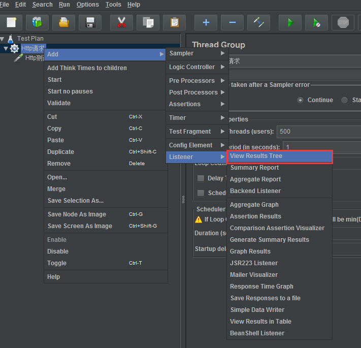Viewport: 361px width, 348px height.
Task: Expand the Test Fragment submenu
Action: (x=197, y=132)
